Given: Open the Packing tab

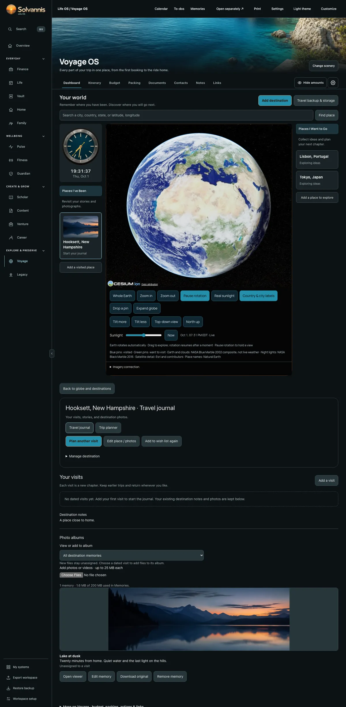Looking at the screenshot, I should coord(134,83).
